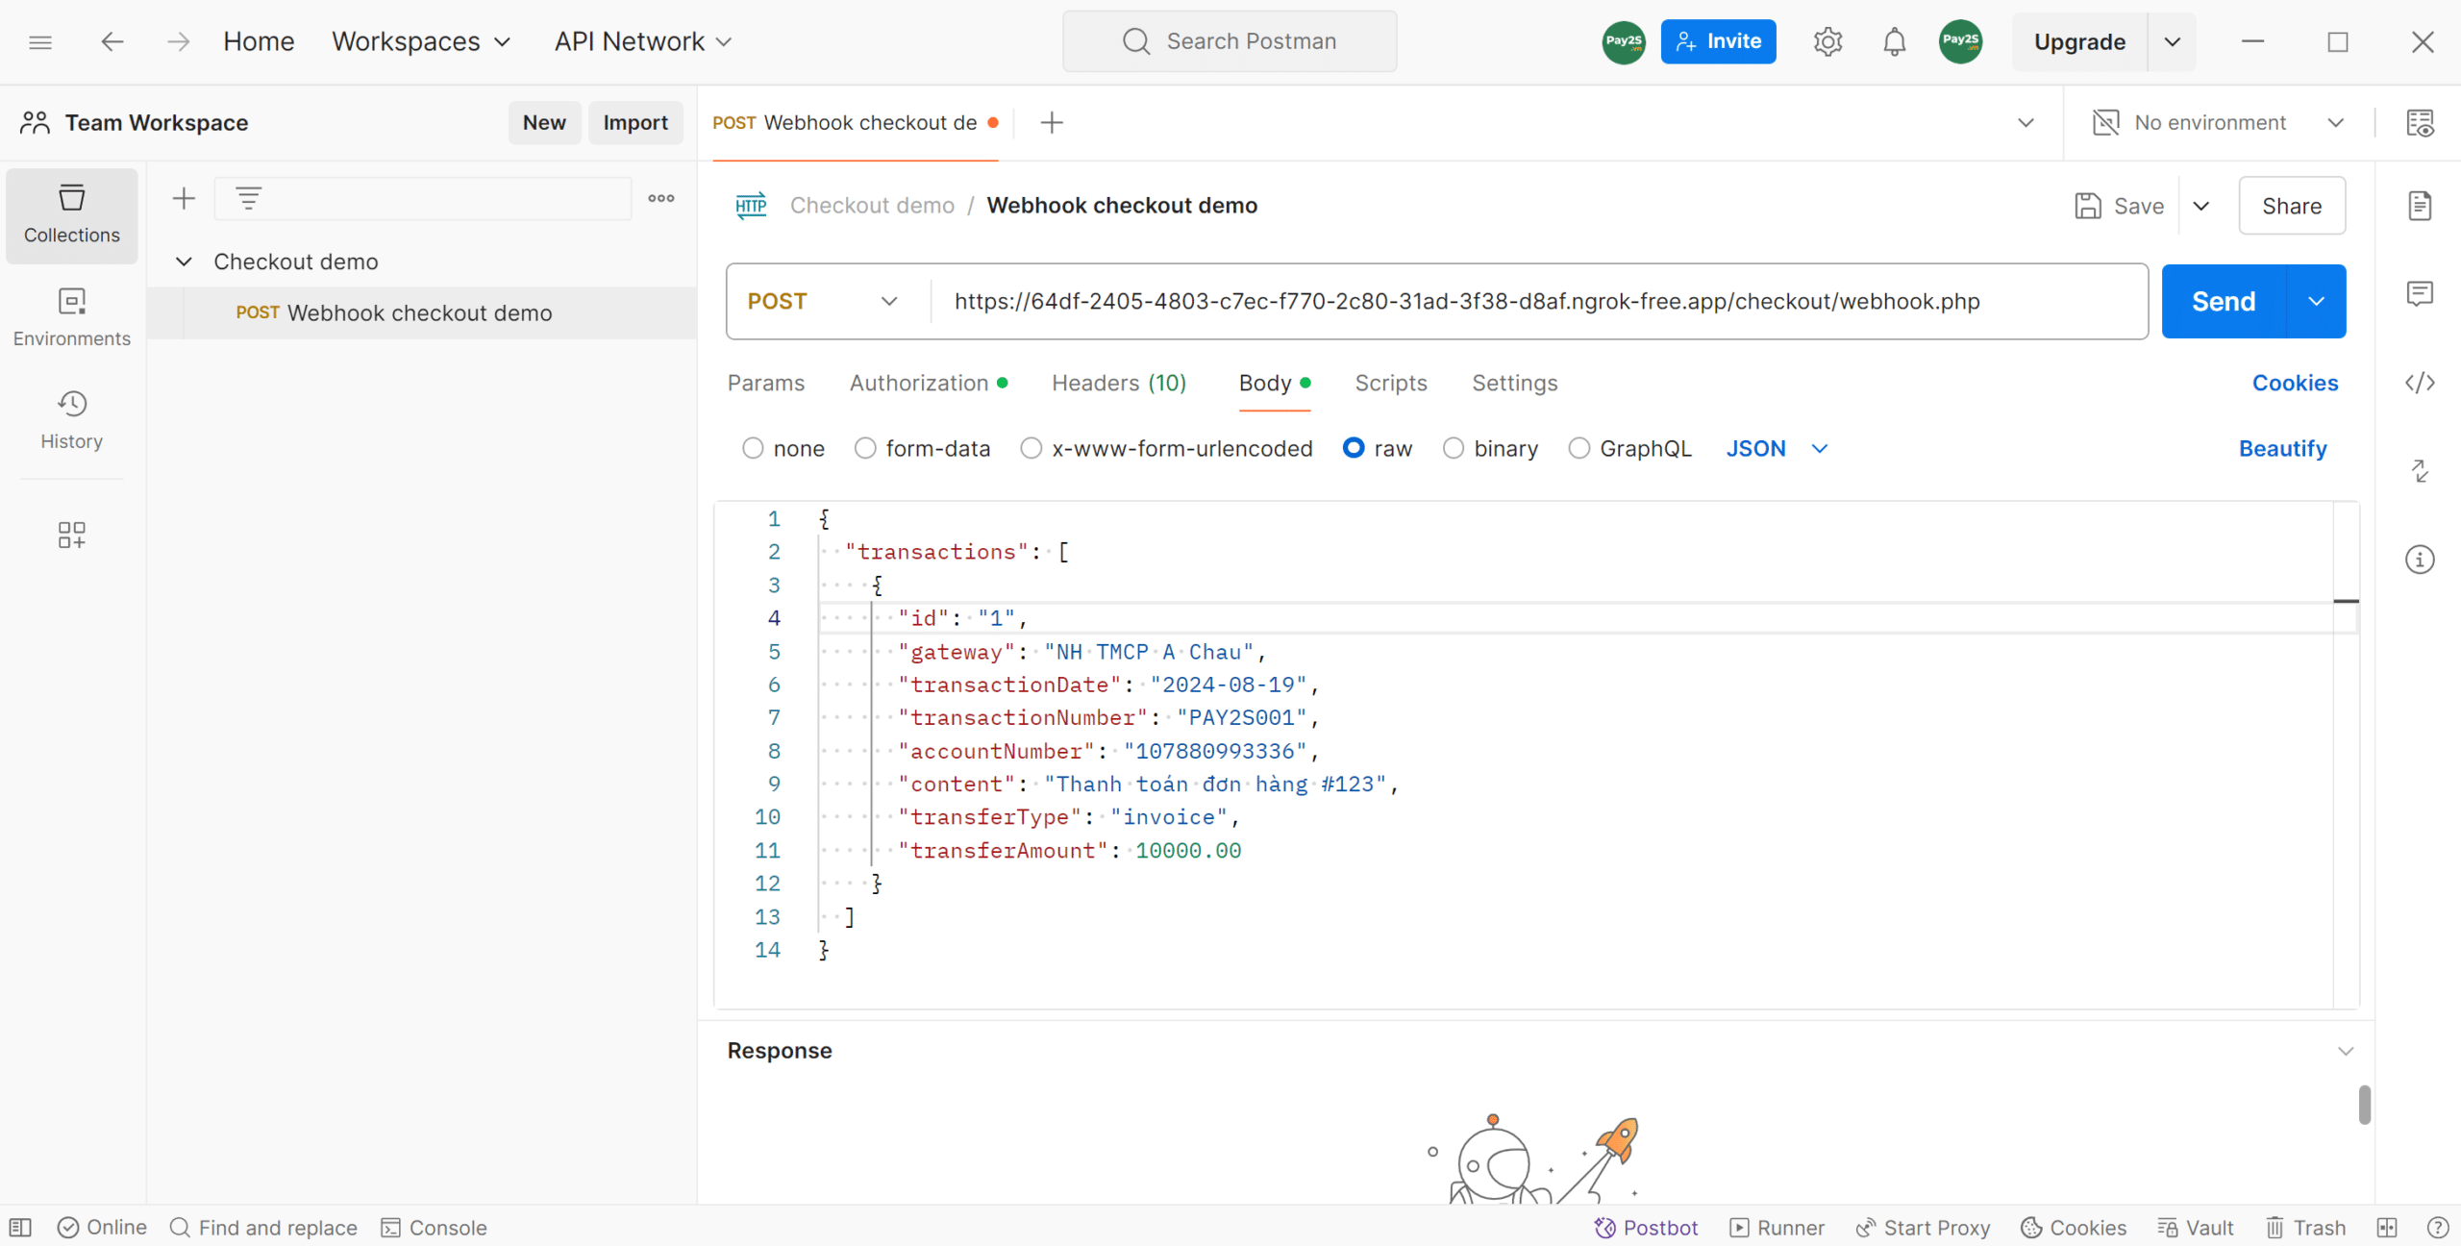Click the request URL field
Screen dimensions: 2461x1246
pyautogui.click(x=1538, y=302)
